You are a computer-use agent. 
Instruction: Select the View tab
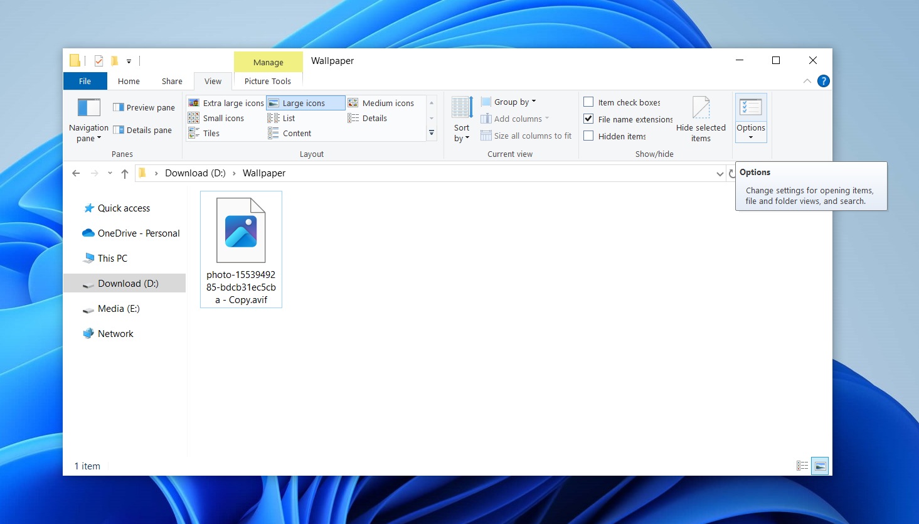213,81
